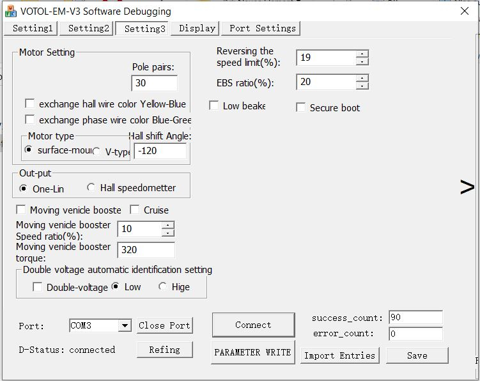This screenshot has width=480, height=381.
Task: Decrease the EBS ratio value
Action: (362, 86)
